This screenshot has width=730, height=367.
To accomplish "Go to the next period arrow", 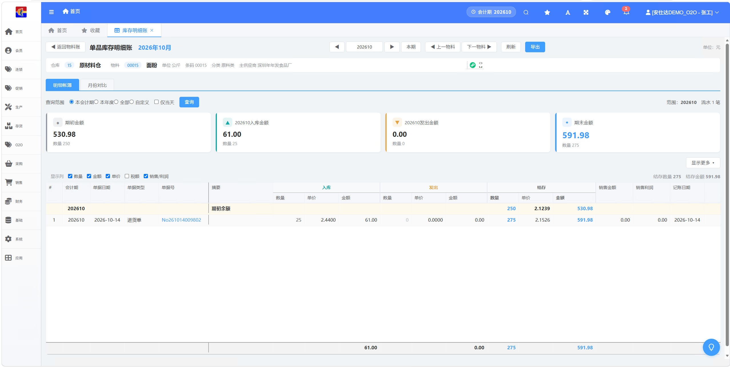I will tap(392, 47).
